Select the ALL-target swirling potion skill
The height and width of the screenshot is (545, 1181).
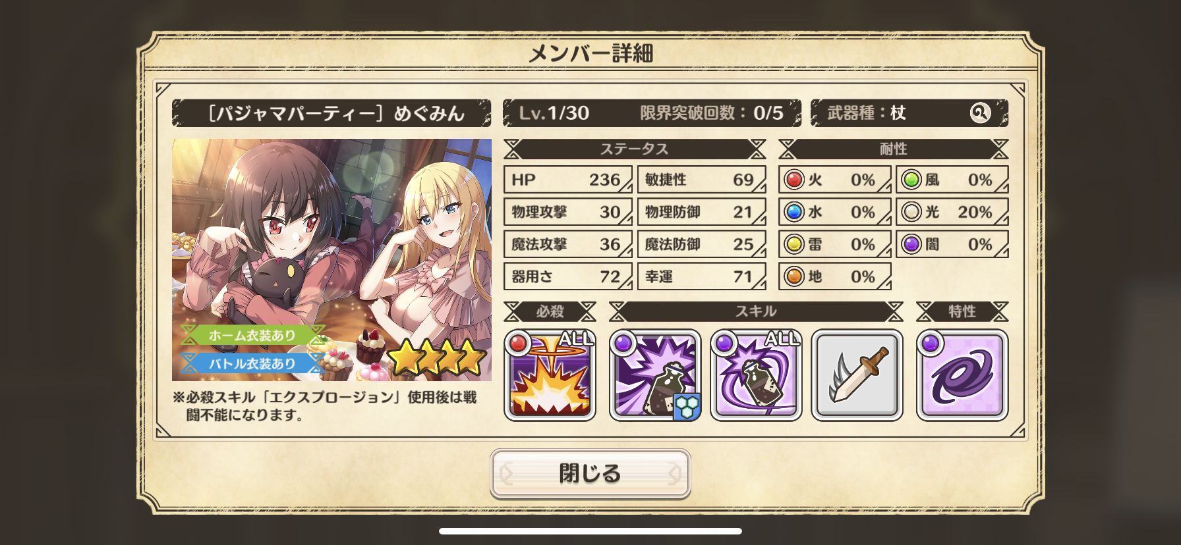pyautogui.click(x=756, y=375)
